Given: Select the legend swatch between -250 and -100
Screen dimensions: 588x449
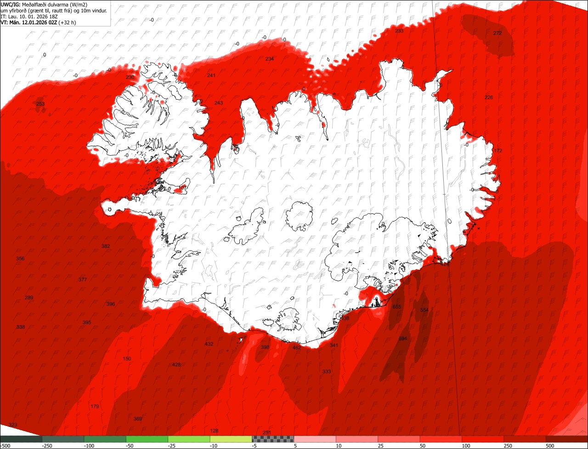Looking at the screenshot, I should pos(63,439).
